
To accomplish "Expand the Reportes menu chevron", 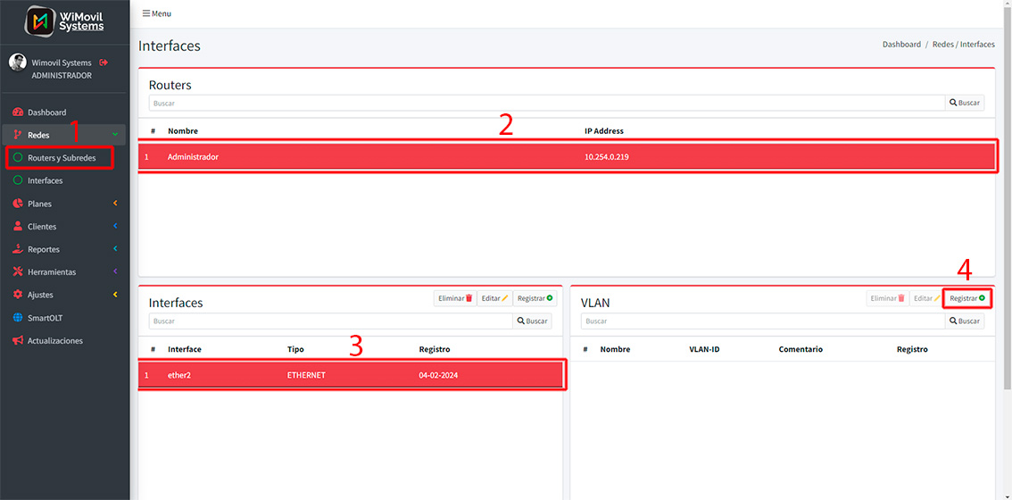I will (115, 249).
